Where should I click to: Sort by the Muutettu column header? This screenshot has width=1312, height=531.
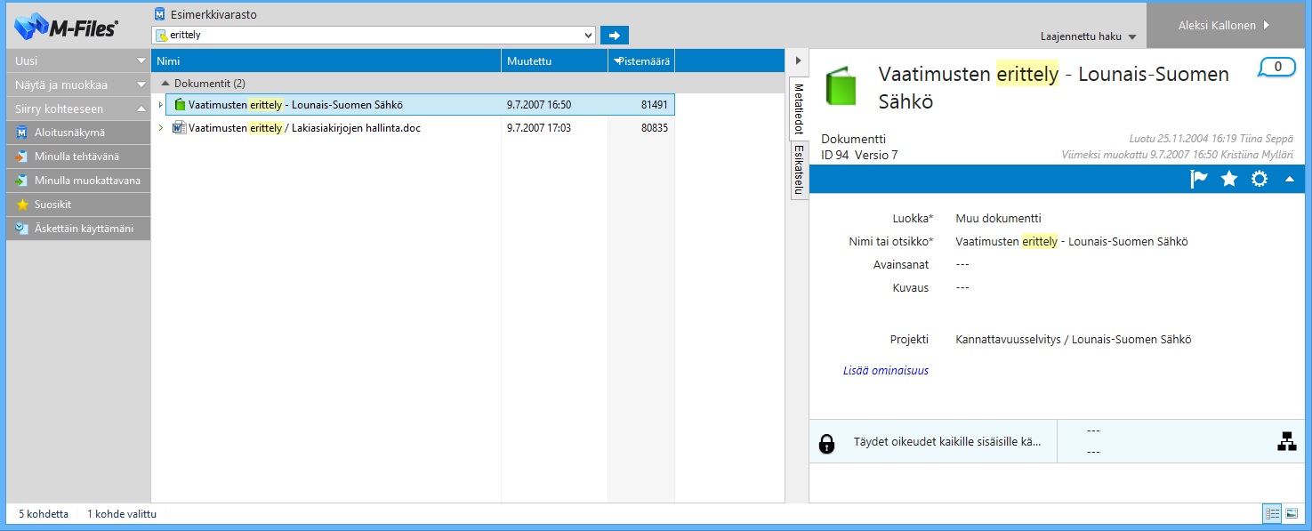(x=554, y=60)
